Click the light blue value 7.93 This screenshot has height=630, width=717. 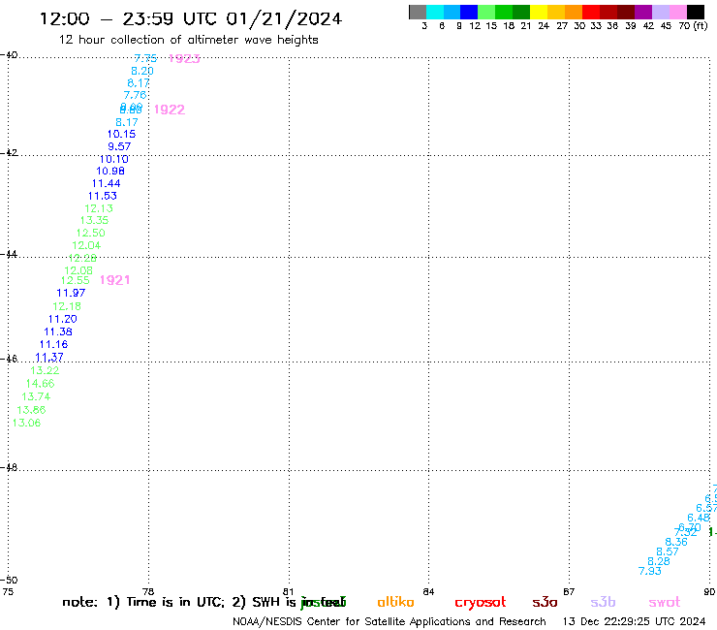pyautogui.click(x=650, y=571)
